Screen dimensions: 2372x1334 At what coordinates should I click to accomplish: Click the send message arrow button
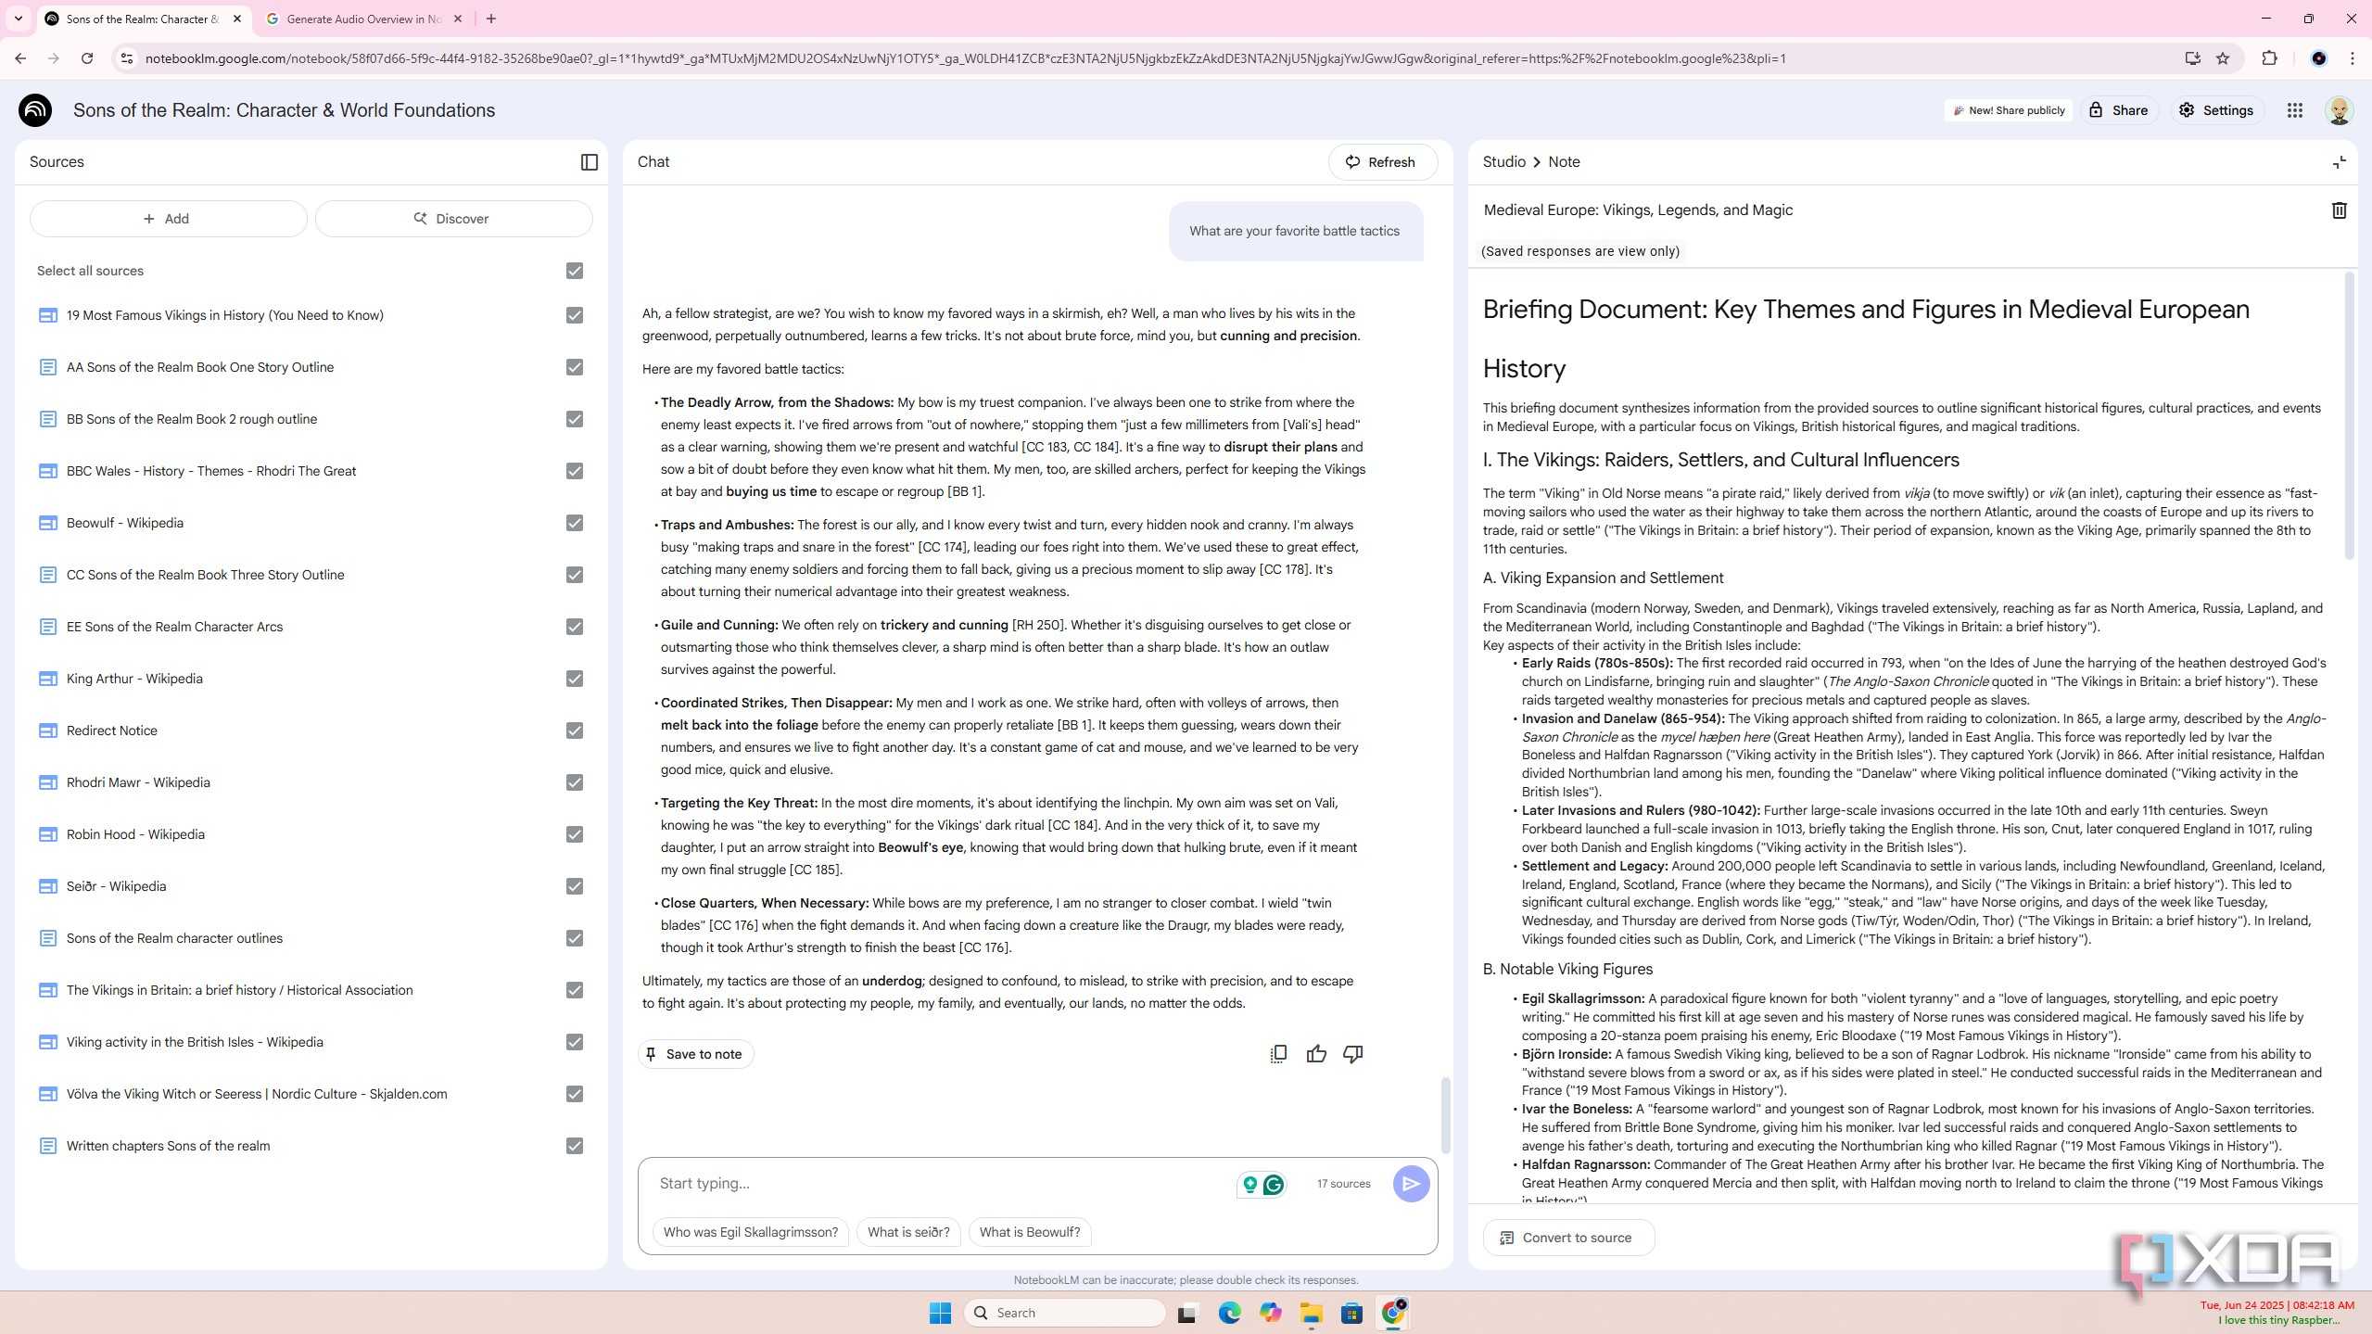(1411, 1184)
